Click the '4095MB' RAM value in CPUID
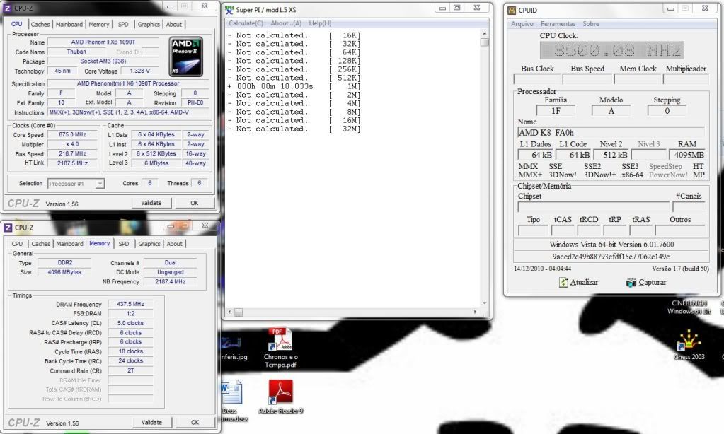This screenshot has width=724, height=434. [x=689, y=155]
